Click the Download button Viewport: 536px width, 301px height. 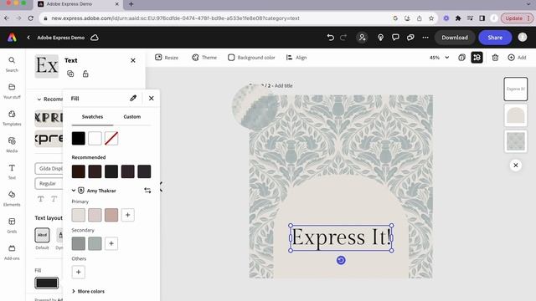[455, 38]
